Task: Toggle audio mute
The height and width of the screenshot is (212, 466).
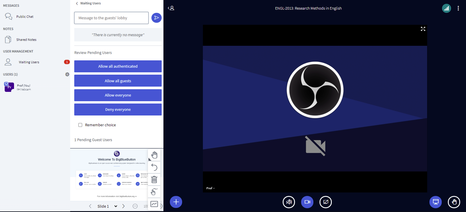Action: 289,202
